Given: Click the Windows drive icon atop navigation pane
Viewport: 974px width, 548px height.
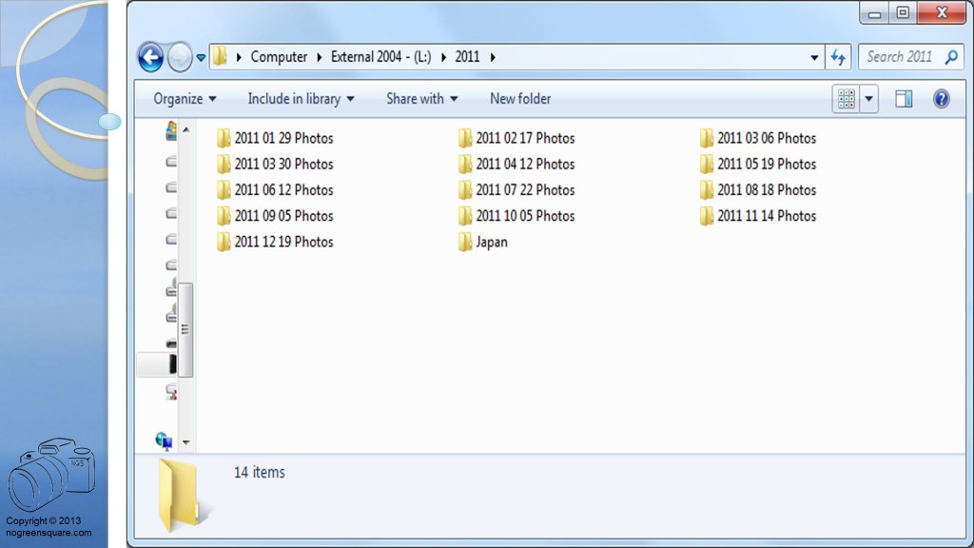Looking at the screenshot, I should click(171, 131).
